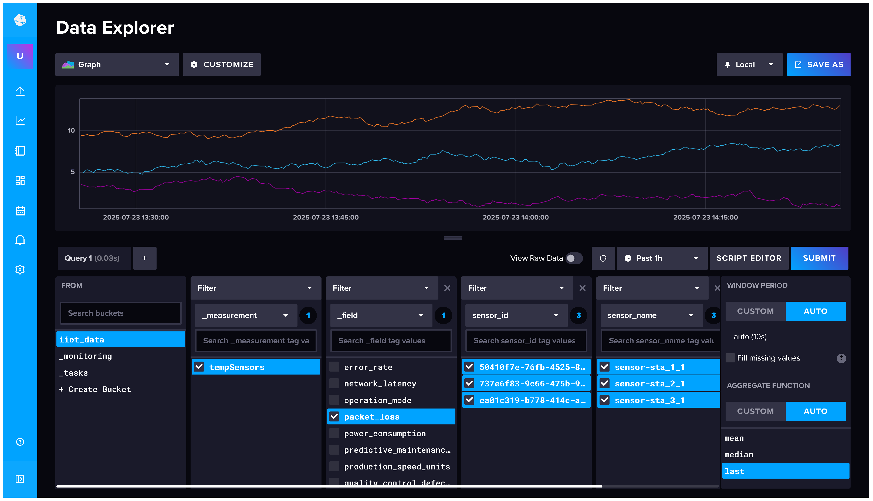Viewport: 873px width, 501px height.
Task: Open Load Data upload icon in sidebar
Action: pos(20,91)
